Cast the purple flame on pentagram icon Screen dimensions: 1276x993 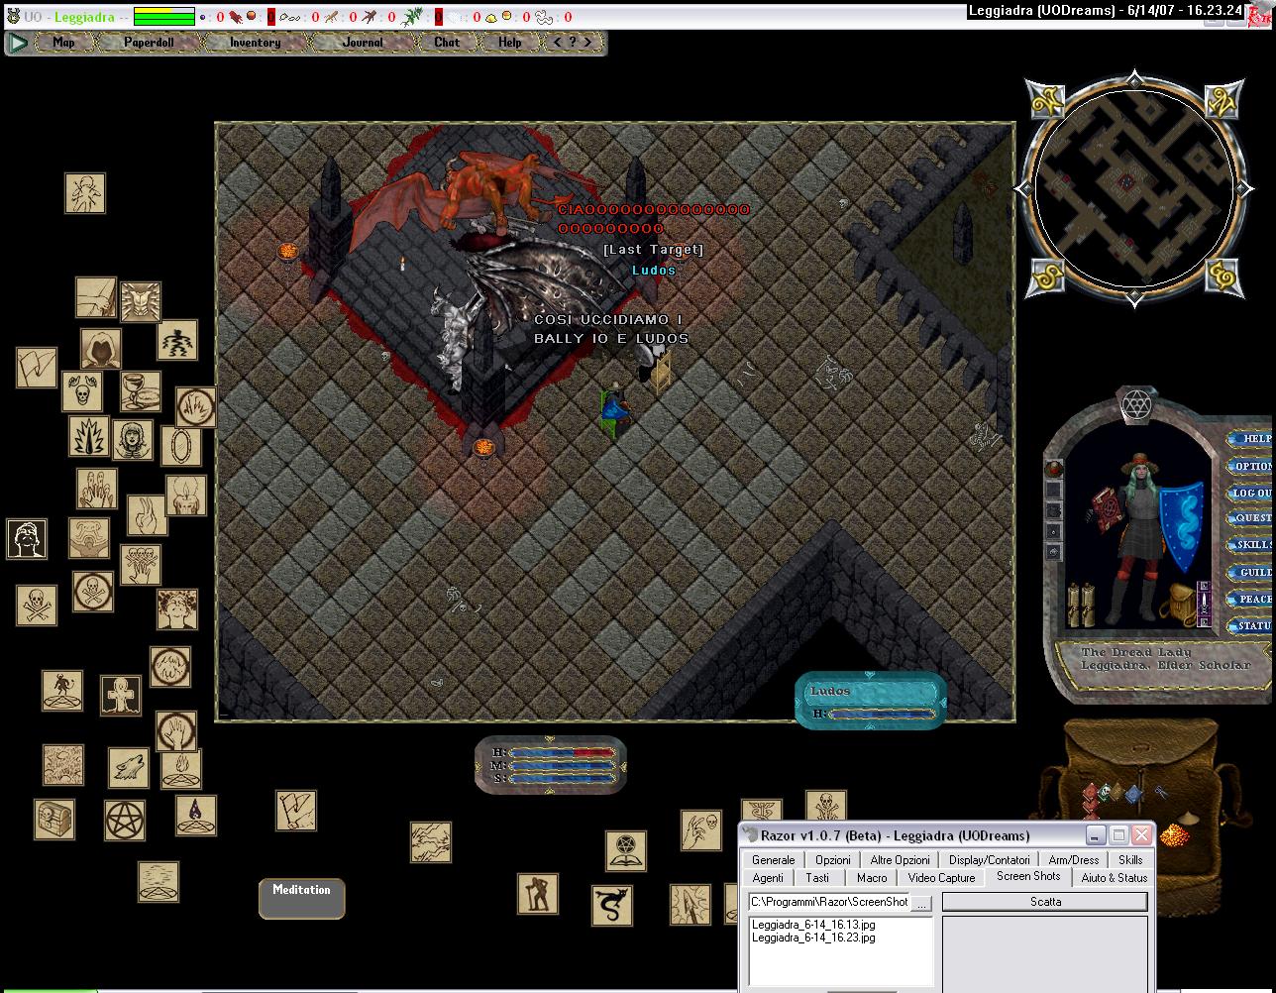click(196, 815)
